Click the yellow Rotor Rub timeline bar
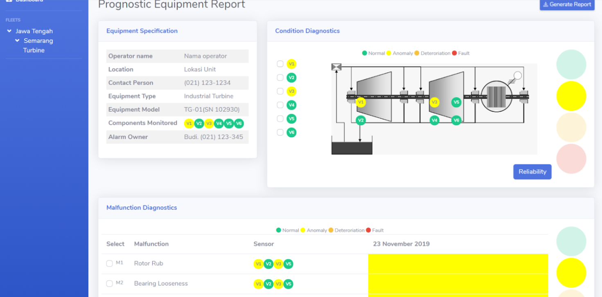The image size is (602, 297). (458, 264)
